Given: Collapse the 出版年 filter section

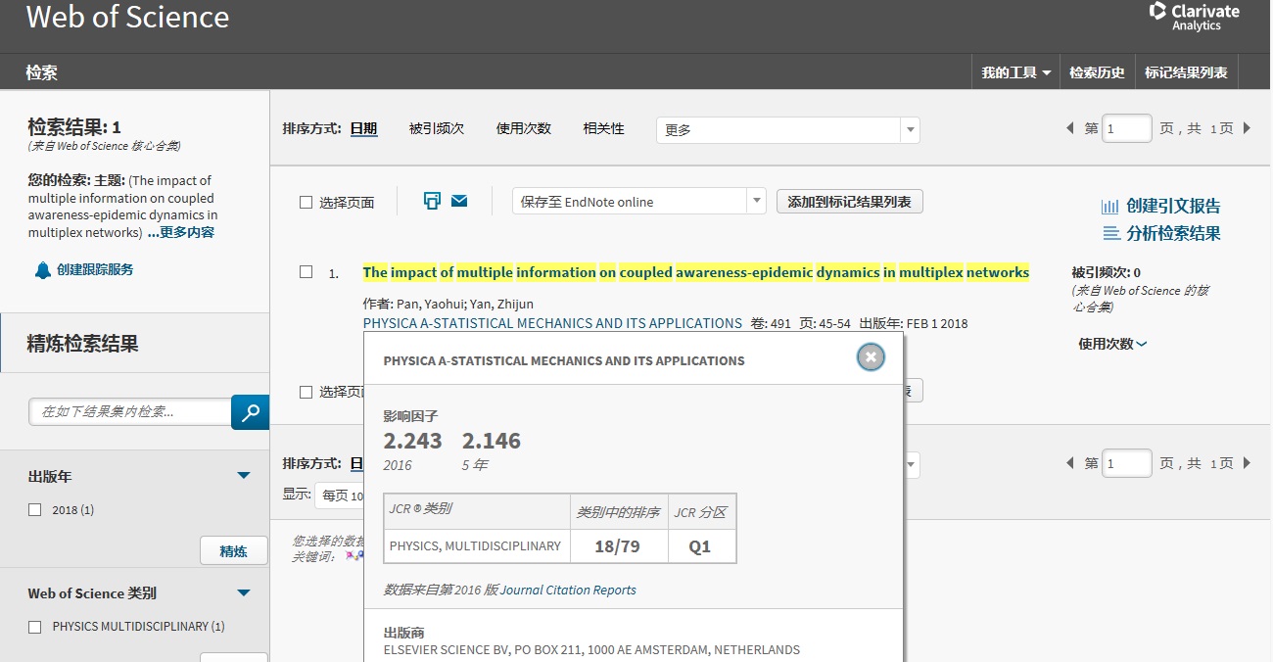Looking at the screenshot, I should (244, 477).
